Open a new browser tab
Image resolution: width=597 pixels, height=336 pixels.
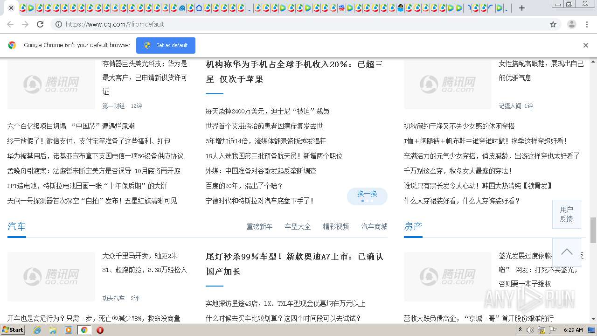pos(522,8)
